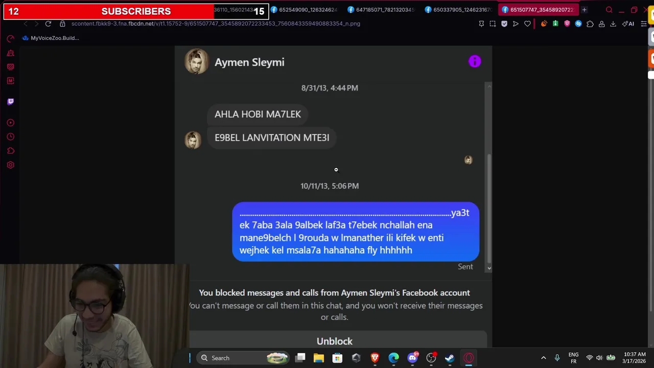Open the Twitch panel in sidebar
The width and height of the screenshot is (654, 368).
10,101
